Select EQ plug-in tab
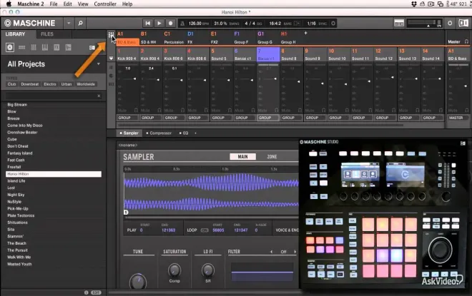Viewport: 472px width, 296px height. [x=184, y=133]
